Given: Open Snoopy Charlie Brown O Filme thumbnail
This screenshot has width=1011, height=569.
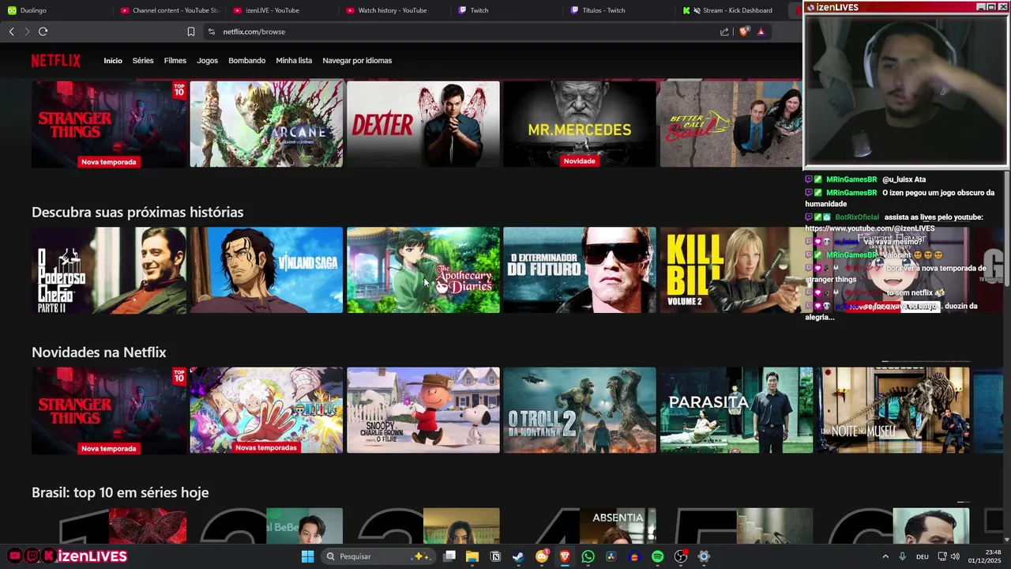Looking at the screenshot, I should [423, 410].
